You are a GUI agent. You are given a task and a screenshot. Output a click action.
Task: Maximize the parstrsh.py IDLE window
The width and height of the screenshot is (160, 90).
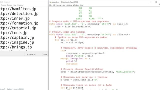click(156, 2)
